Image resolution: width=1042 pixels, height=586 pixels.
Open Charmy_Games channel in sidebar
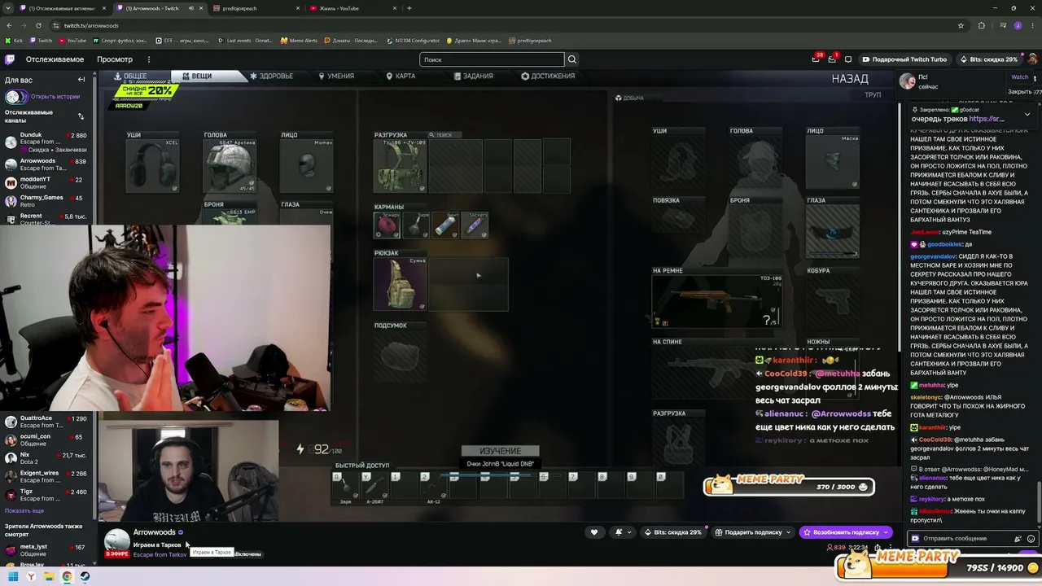pyautogui.click(x=46, y=201)
